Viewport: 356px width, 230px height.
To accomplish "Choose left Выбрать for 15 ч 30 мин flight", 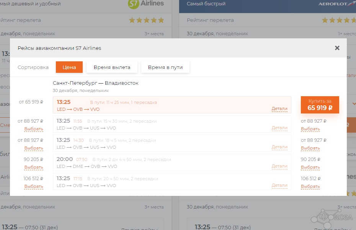I will click(34, 129).
